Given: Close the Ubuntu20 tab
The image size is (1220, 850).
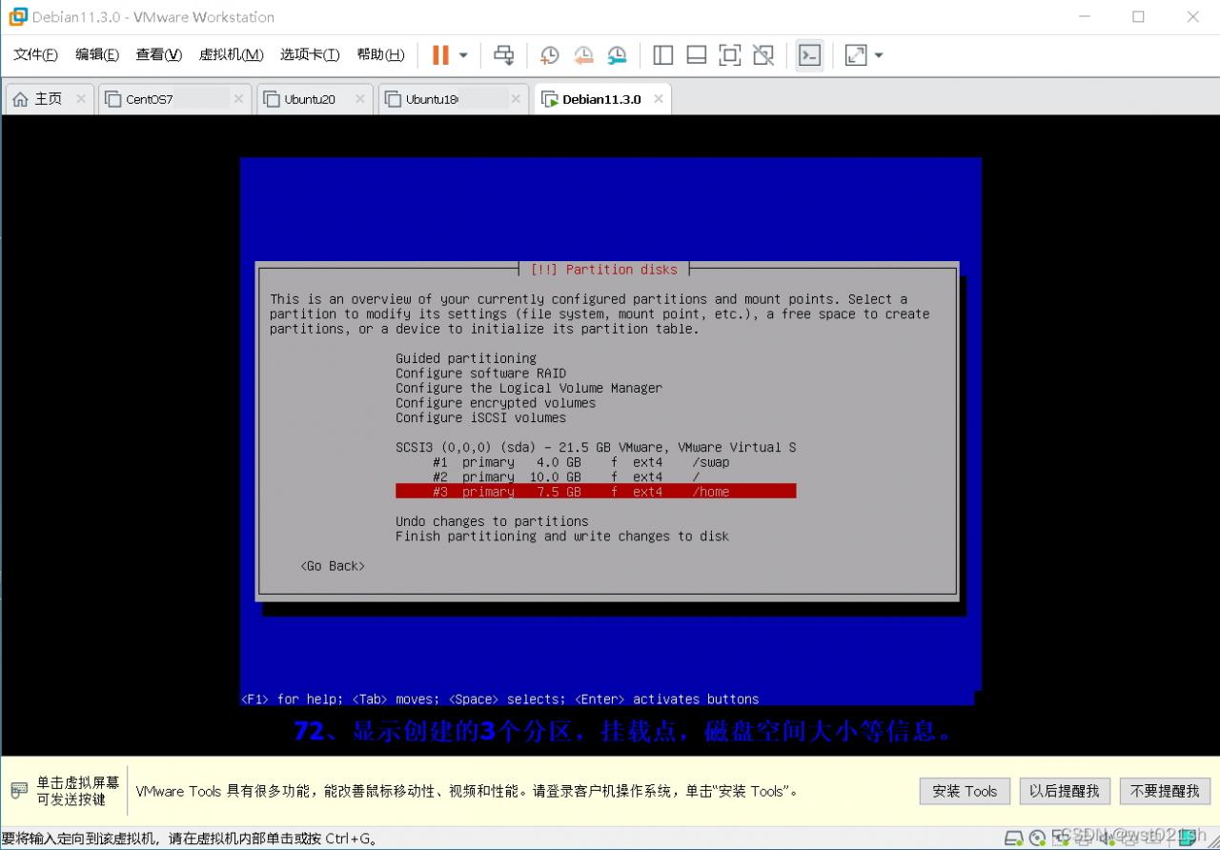Looking at the screenshot, I should [x=360, y=99].
